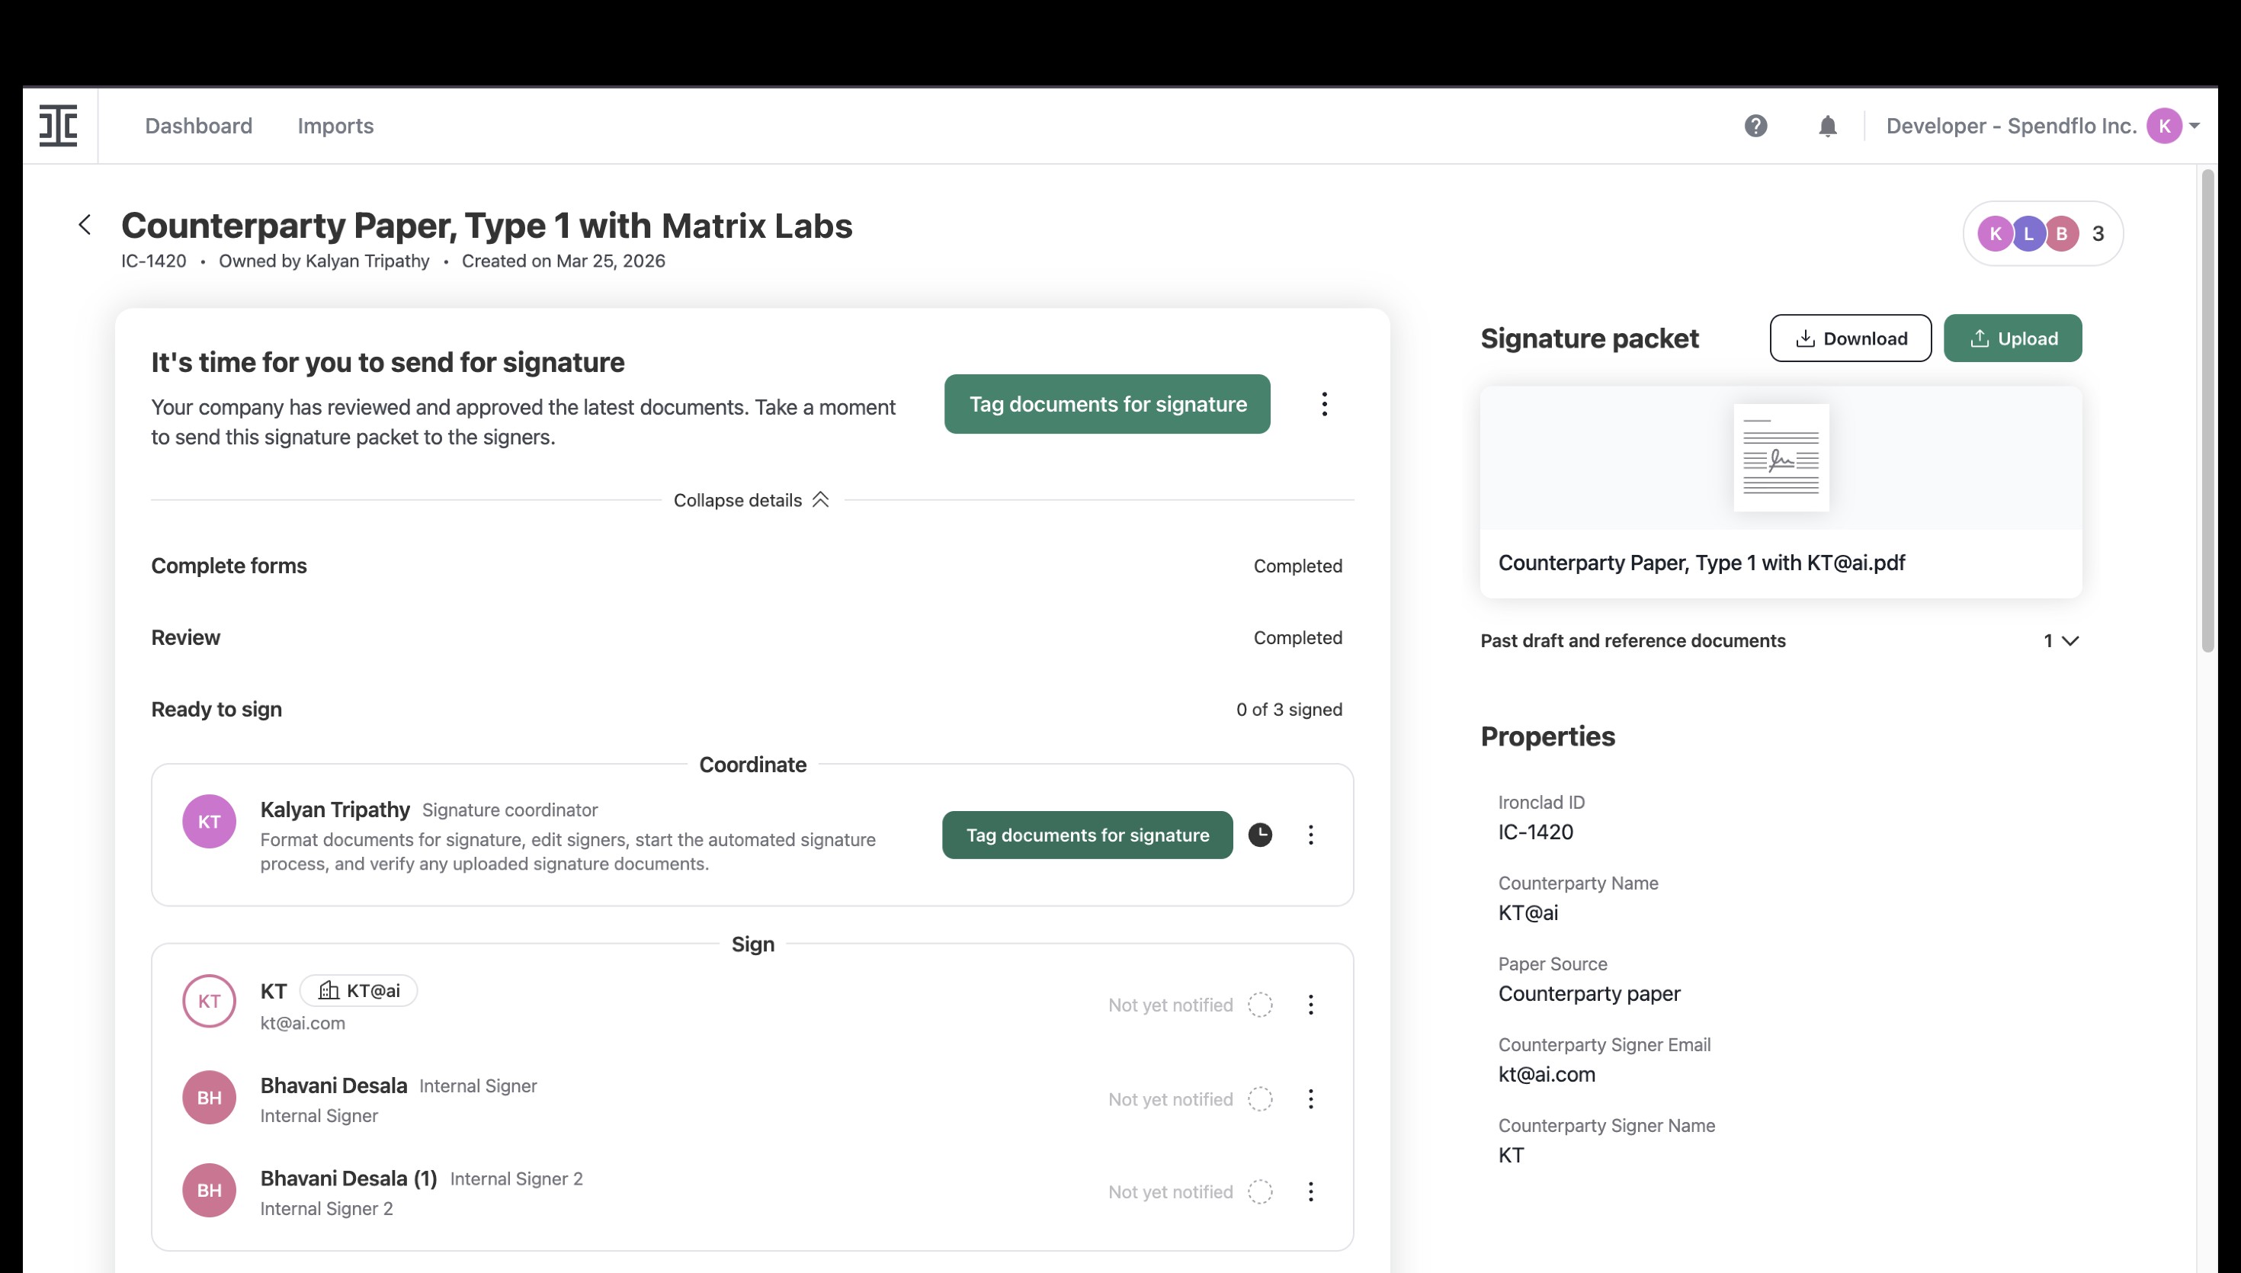Click the Kalyan Tripathy KT avatar

[x=209, y=821]
